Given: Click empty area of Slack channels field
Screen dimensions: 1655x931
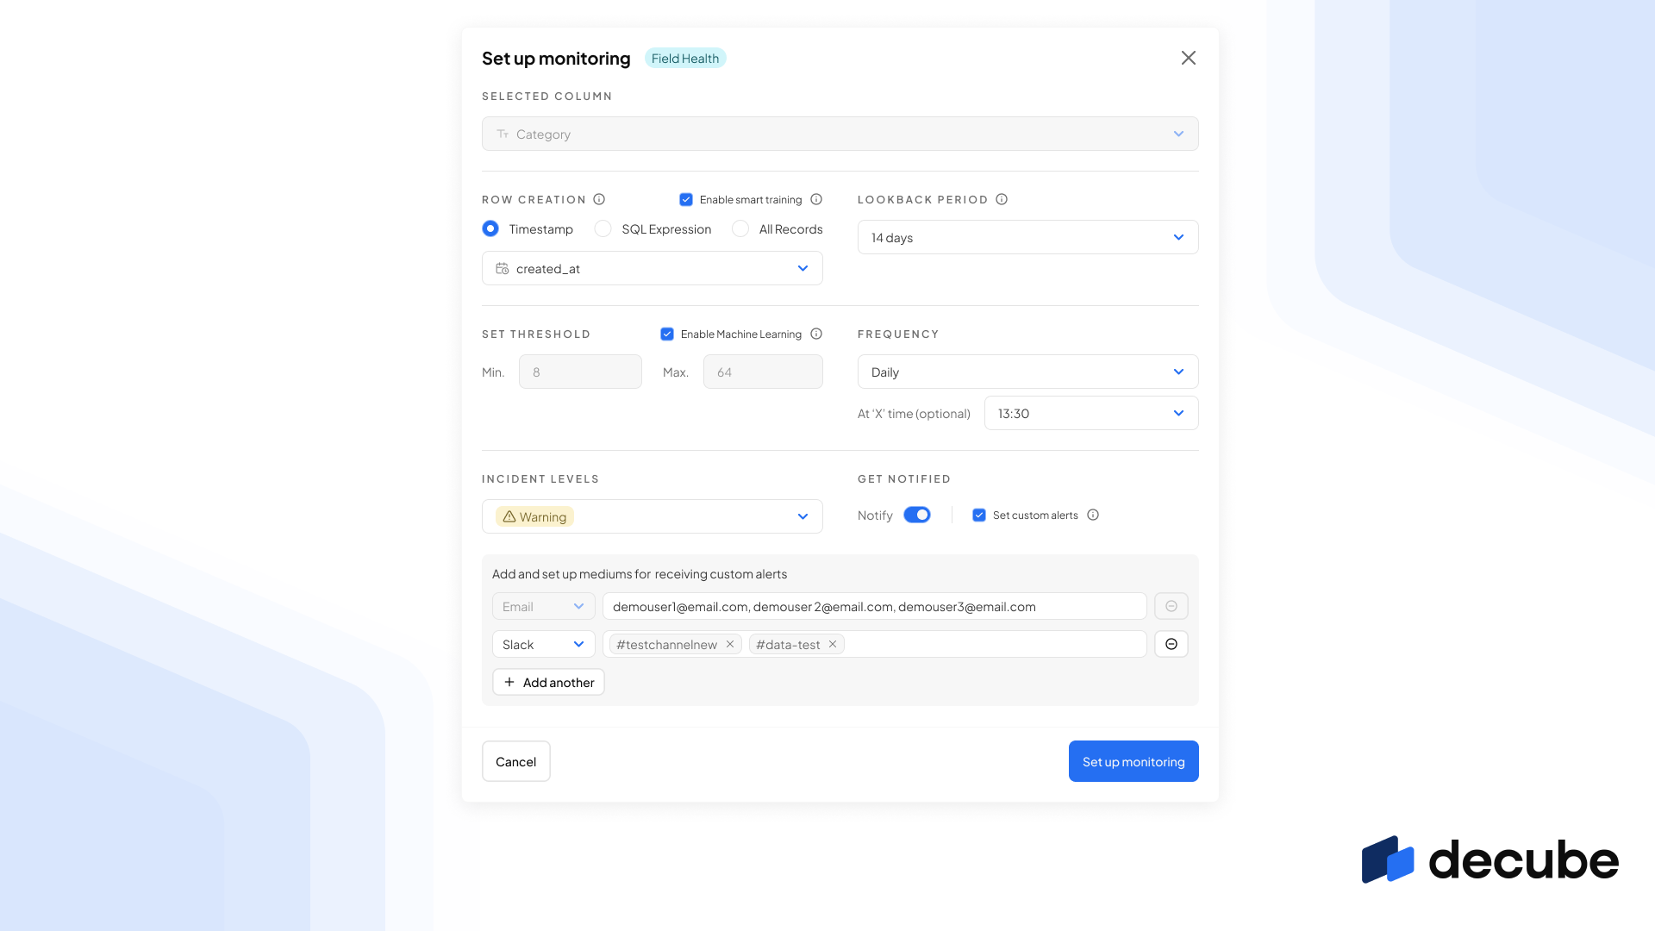Looking at the screenshot, I should point(996,644).
